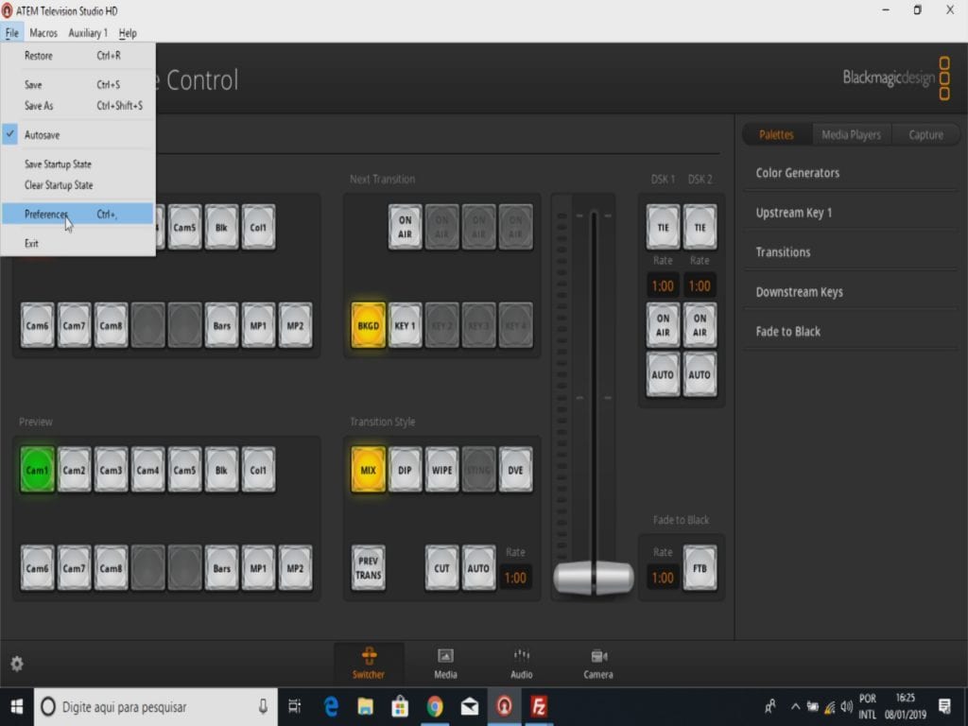Toggle the Autosave menu option
Screen dimensions: 968x726
pyautogui.click(x=78, y=134)
